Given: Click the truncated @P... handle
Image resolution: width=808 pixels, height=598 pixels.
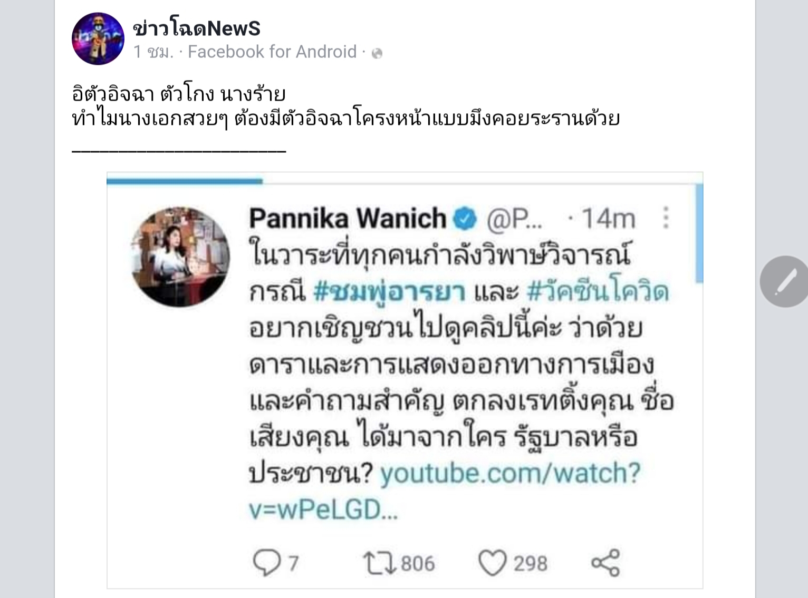Looking at the screenshot, I should coord(514,219).
